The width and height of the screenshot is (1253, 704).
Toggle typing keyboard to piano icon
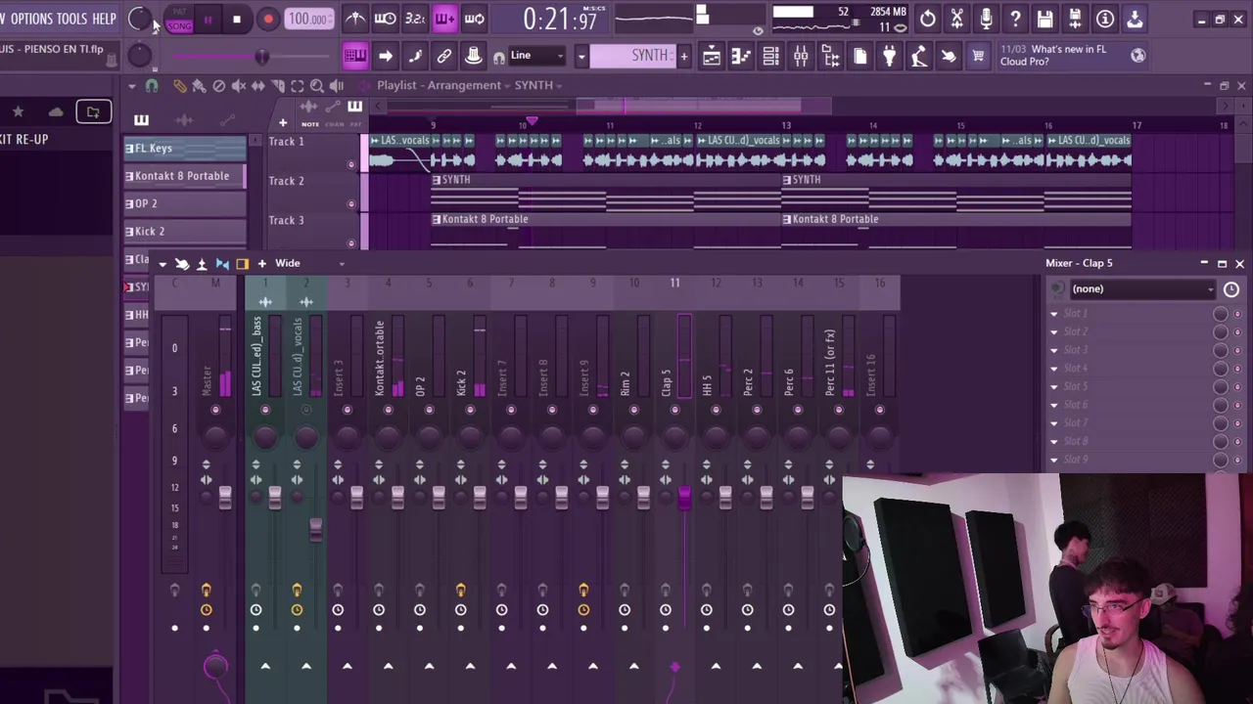[355, 56]
